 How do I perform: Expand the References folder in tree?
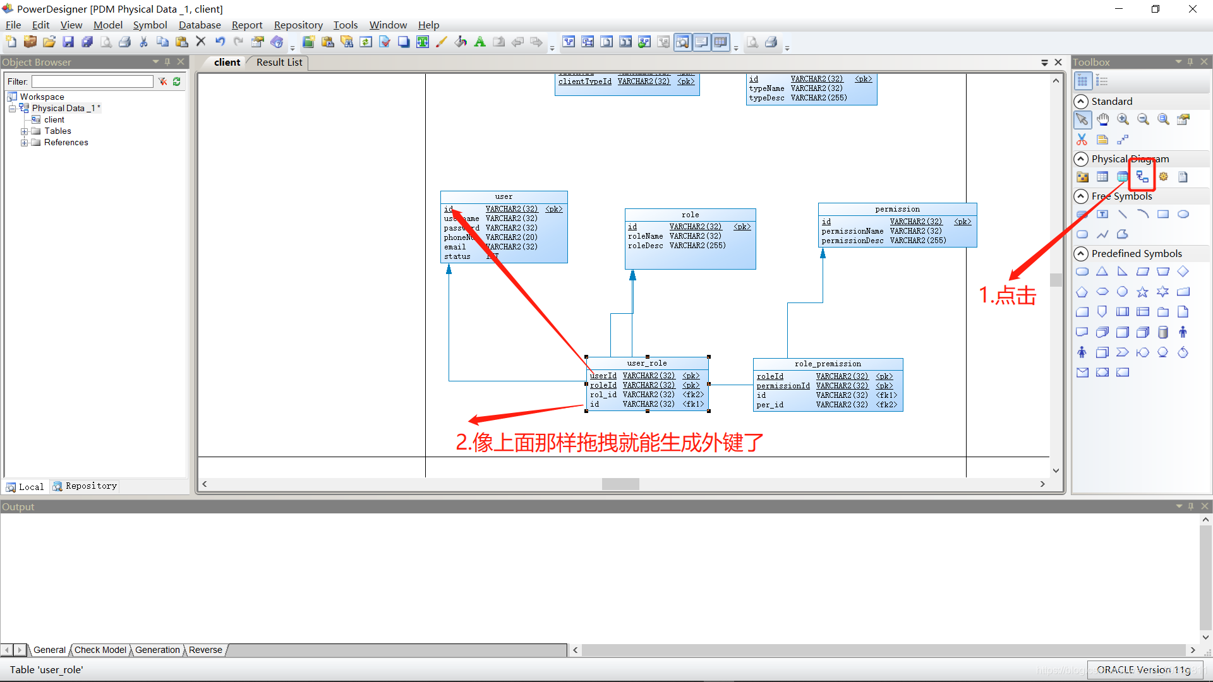[24, 143]
